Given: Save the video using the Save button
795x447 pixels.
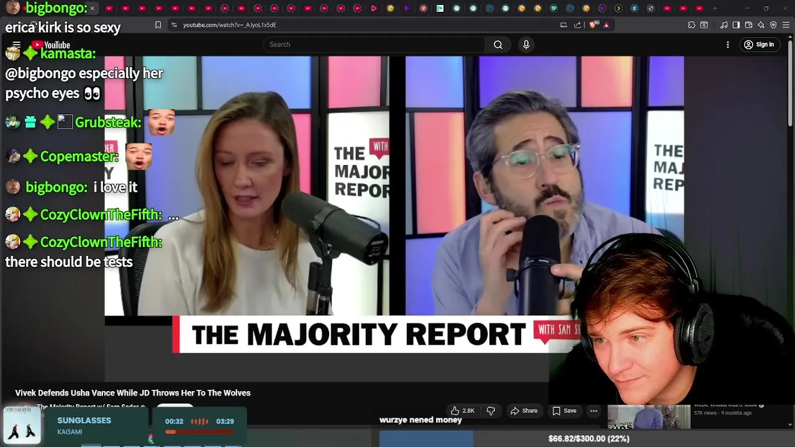Looking at the screenshot, I should (x=564, y=410).
